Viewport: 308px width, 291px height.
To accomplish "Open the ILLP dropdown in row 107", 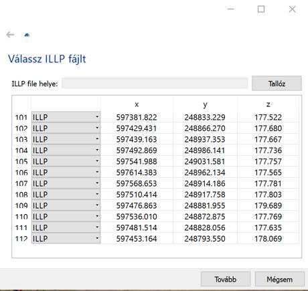I will click(66, 183).
